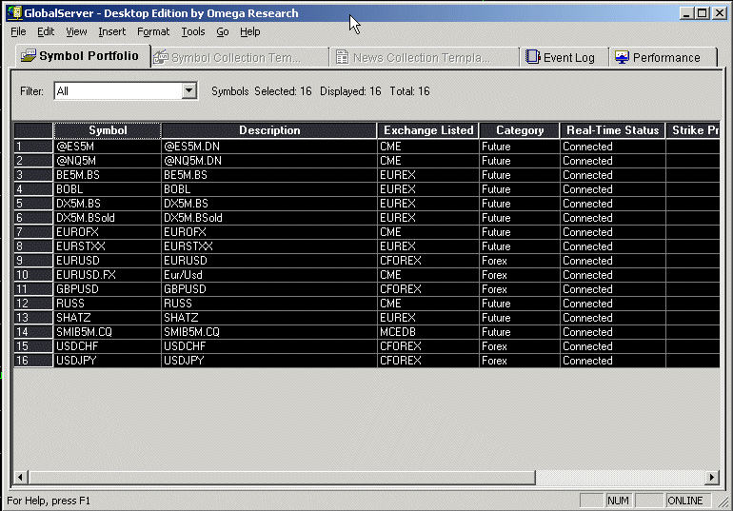Screen dimensions: 733x511
Task: Click scroll left arrow on horizontal scrollbar
Action: point(20,478)
